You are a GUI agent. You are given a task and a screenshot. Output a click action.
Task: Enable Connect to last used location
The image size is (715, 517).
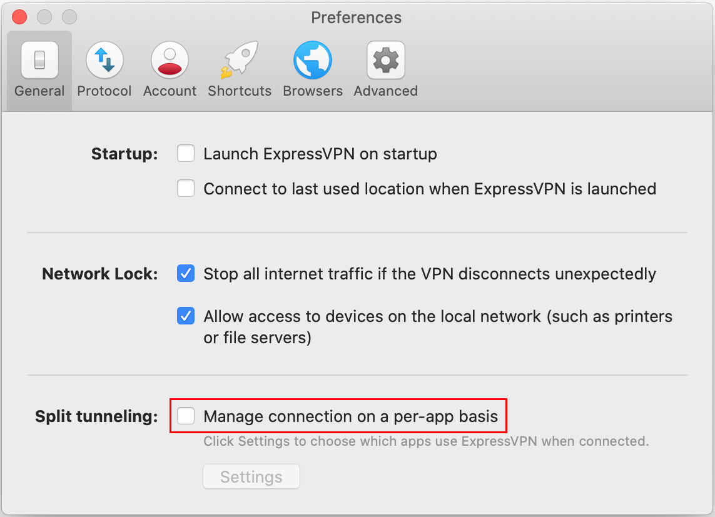pyautogui.click(x=186, y=188)
